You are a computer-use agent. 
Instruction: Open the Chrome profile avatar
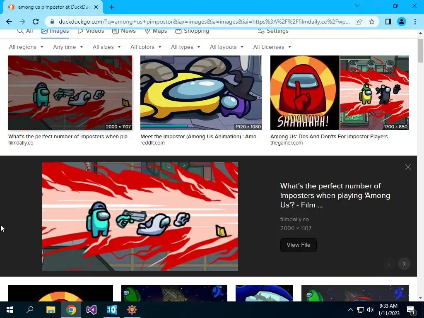tap(402, 22)
